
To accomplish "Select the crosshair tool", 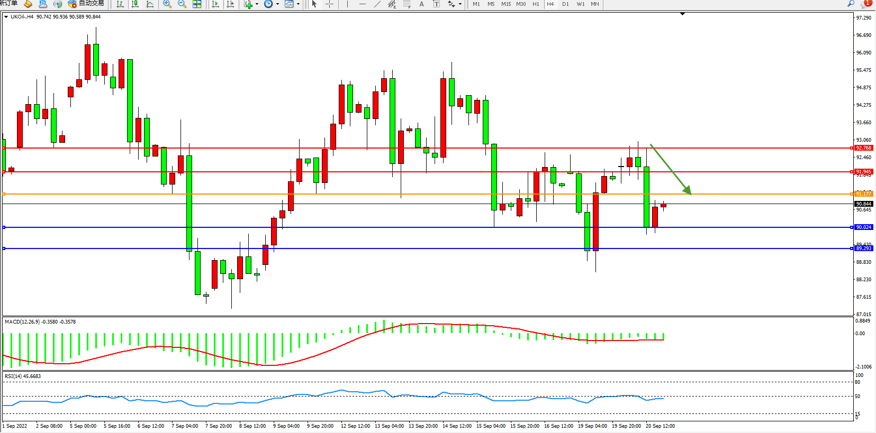I will coord(329,4).
